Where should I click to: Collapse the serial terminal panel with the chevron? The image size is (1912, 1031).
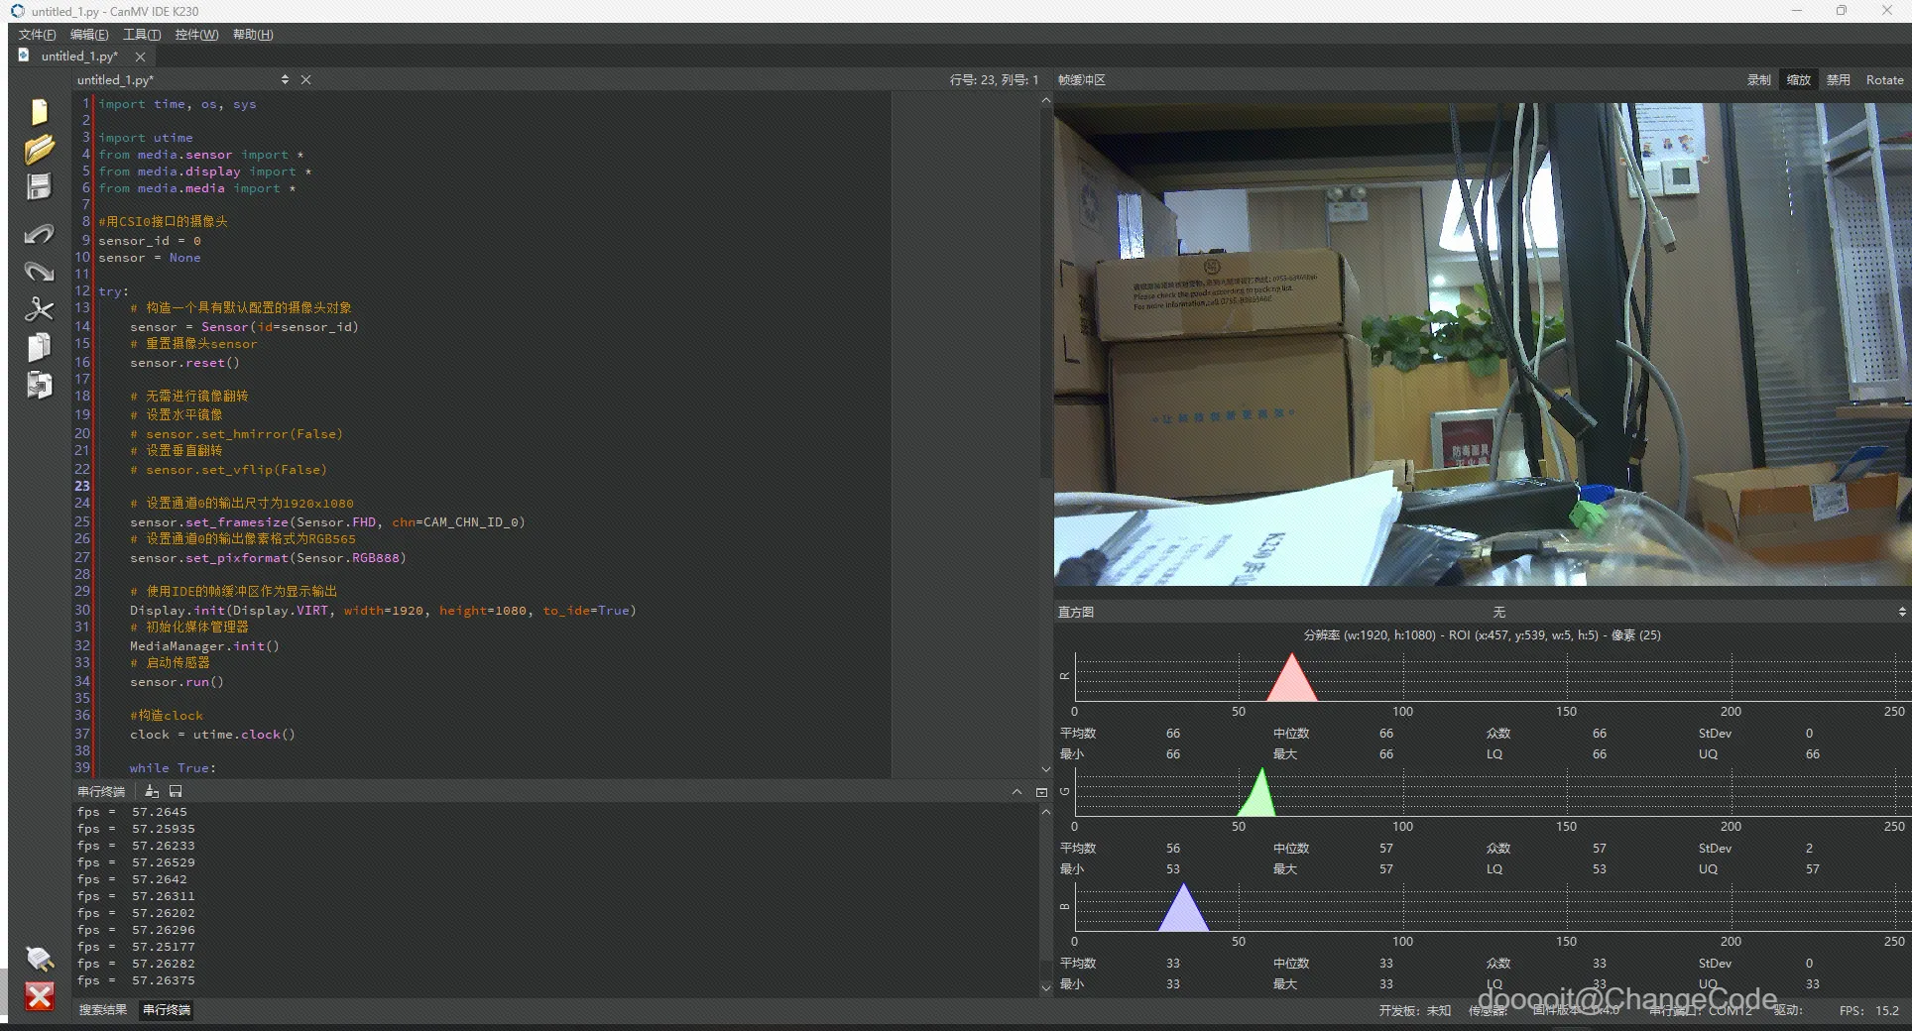click(x=1016, y=791)
